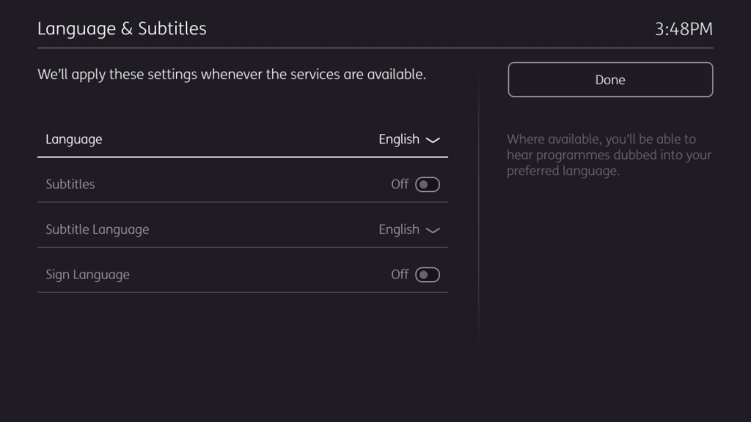
Task: Click the dubbed programmes help text
Action: click(x=609, y=155)
